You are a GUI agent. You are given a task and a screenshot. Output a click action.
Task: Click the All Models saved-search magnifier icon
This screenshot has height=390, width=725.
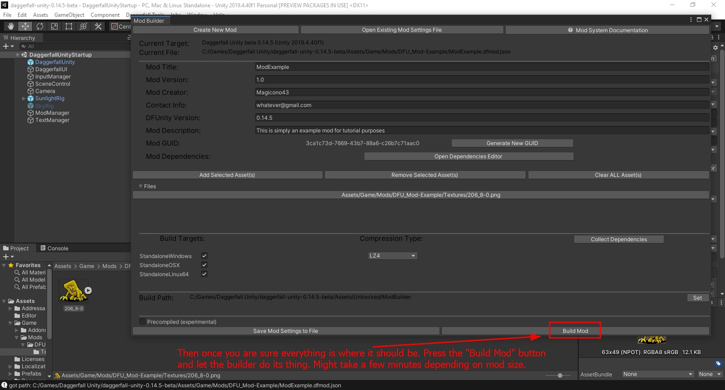pyautogui.click(x=17, y=280)
